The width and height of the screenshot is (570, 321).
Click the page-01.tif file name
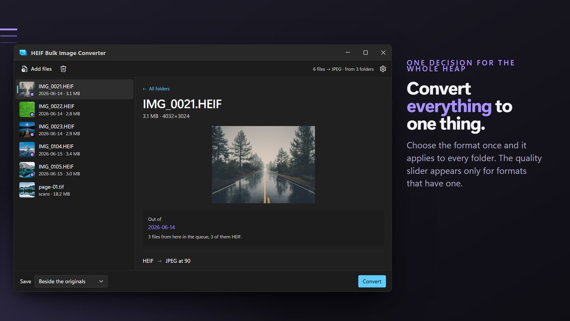[x=51, y=187]
